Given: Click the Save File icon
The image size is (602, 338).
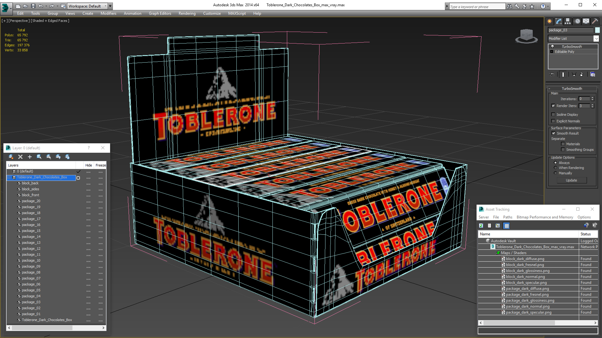Looking at the screenshot, I should tap(33, 6).
